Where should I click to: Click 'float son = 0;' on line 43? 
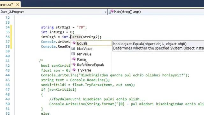pyautogui.click(x=55, y=70)
